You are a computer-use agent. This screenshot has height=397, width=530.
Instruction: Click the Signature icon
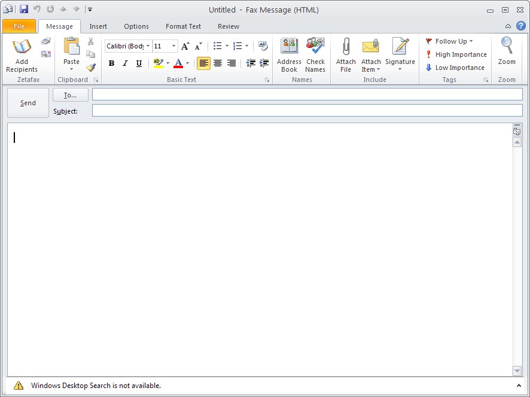click(x=400, y=46)
